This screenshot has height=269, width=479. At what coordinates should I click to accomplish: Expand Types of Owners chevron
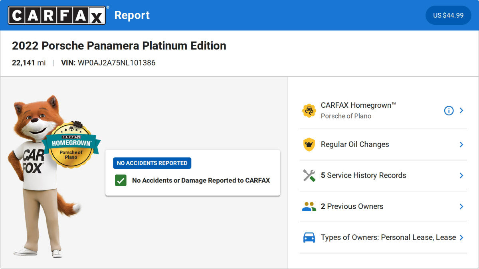tap(461, 237)
